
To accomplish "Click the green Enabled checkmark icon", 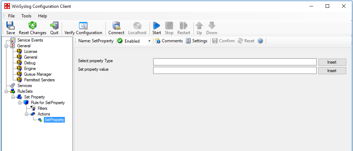I will 120,41.
